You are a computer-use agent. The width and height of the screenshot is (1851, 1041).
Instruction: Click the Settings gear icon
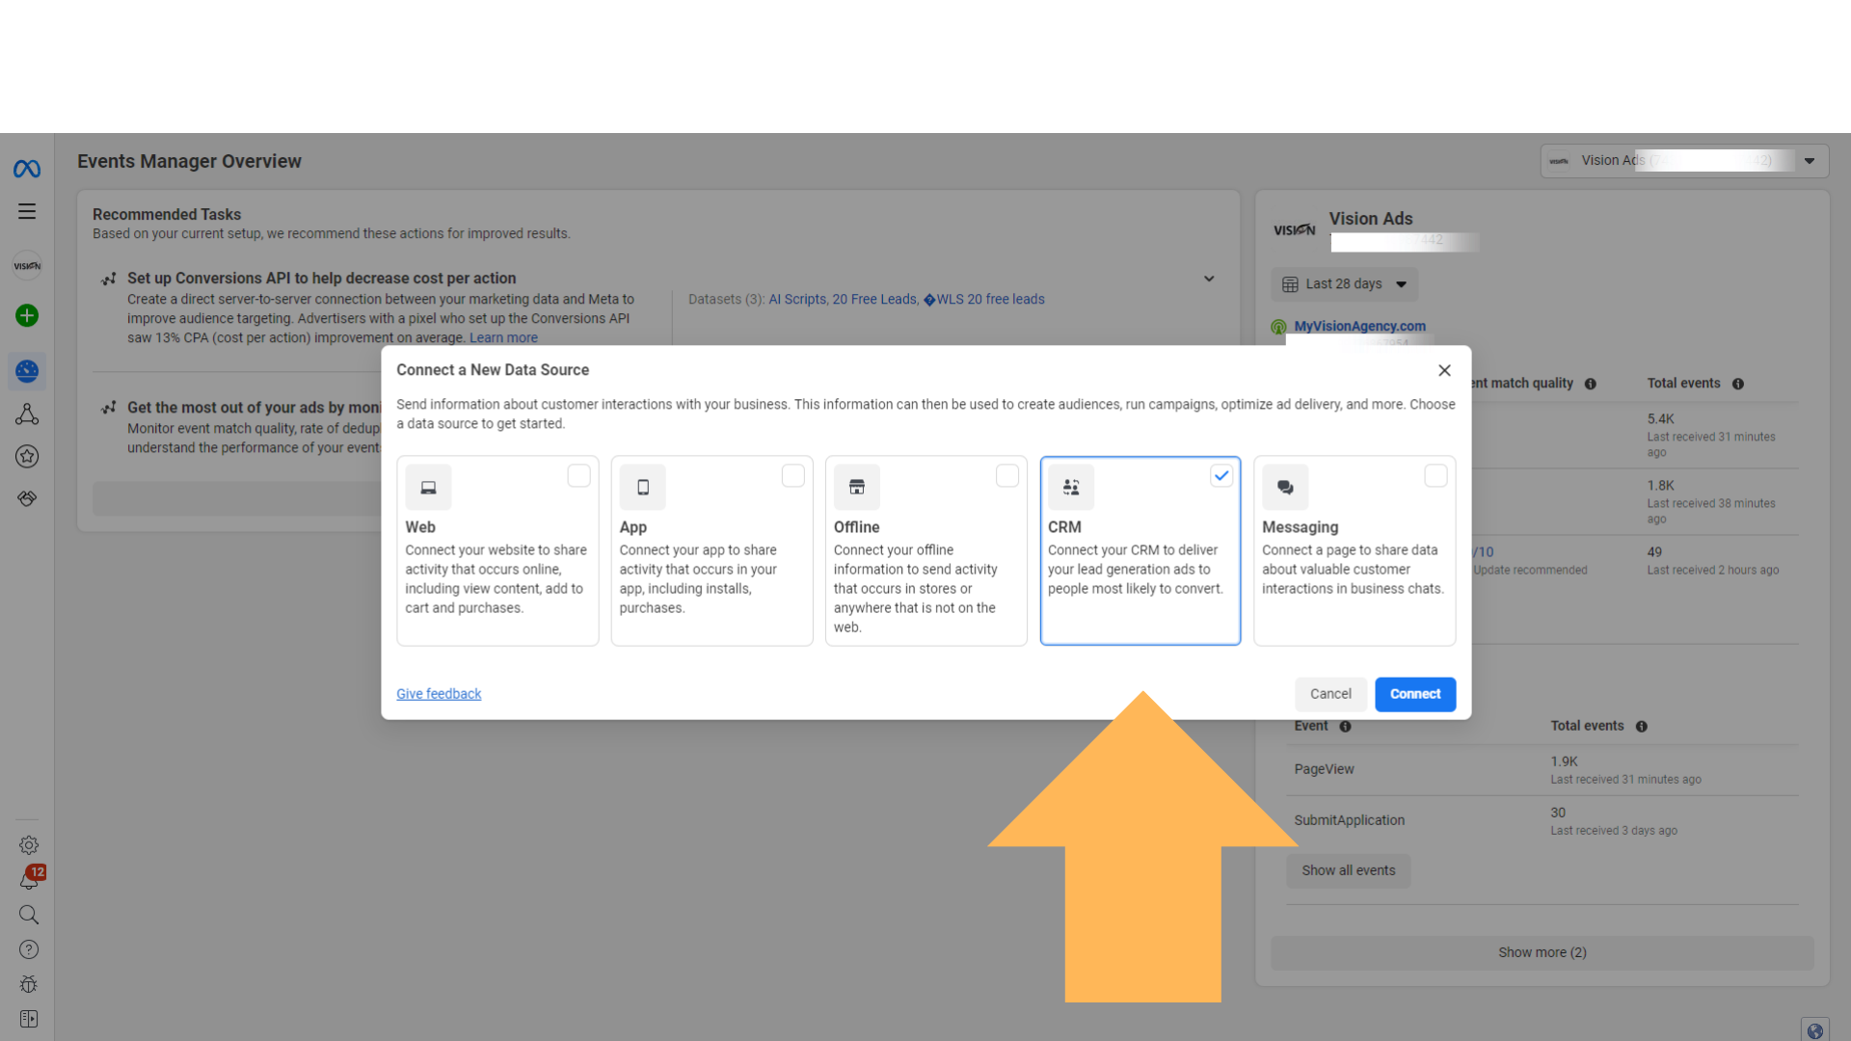(28, 844)
